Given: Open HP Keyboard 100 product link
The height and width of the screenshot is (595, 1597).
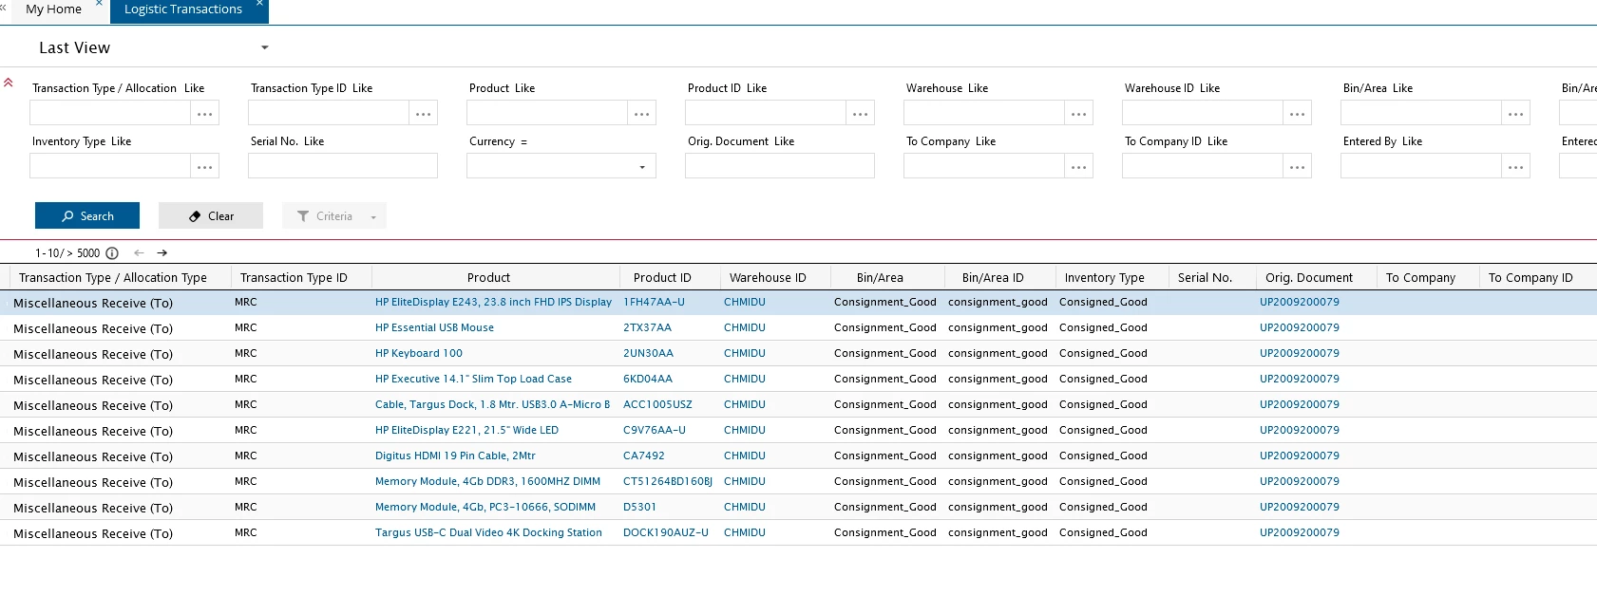Looking at the screenshot, I should click(419, 353).
